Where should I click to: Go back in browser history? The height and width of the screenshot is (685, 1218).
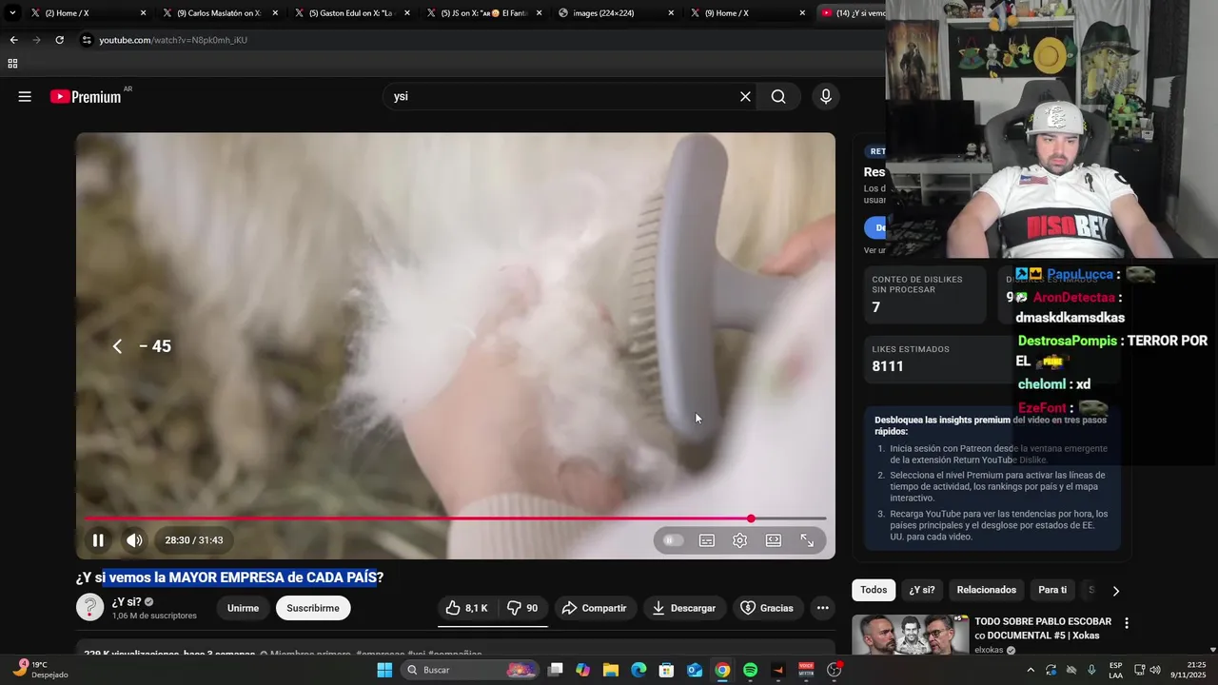13,40
